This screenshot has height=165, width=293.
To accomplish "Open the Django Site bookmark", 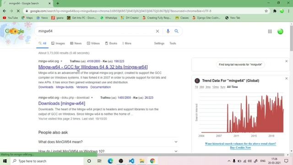I will [x=206, y=18].
